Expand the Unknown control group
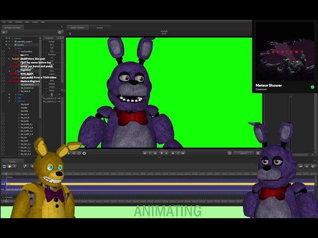 pyautogui.click(x=9, y=101)
